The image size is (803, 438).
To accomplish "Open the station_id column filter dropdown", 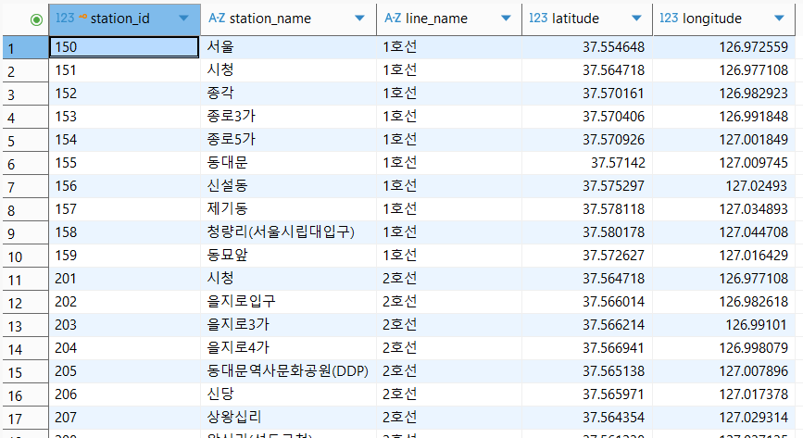I will click(x=183, y=19).
